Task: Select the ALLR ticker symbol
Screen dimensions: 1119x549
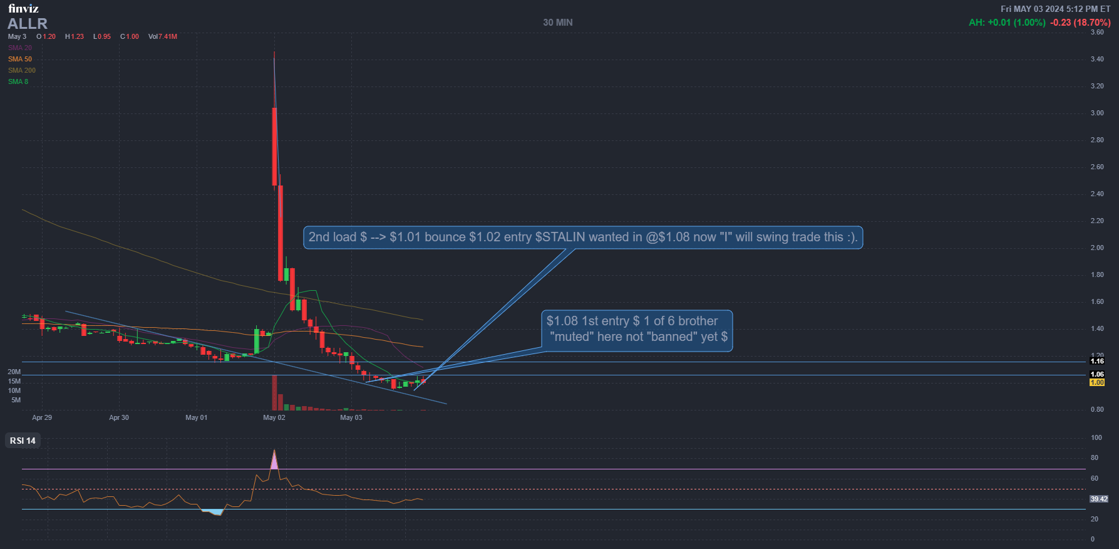Action: tap(28, 24)
